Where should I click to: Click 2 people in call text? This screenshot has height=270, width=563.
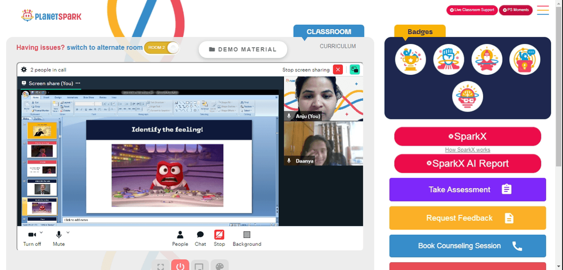[48, 70]
